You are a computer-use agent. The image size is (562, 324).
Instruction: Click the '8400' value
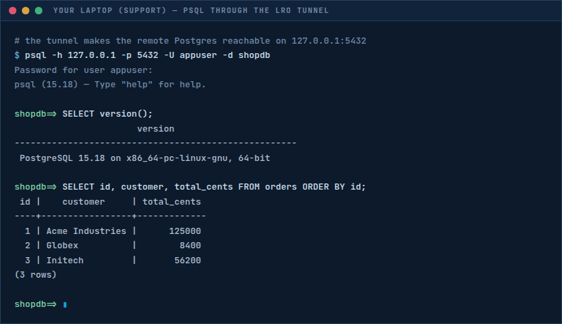click(x=190, y=246)
